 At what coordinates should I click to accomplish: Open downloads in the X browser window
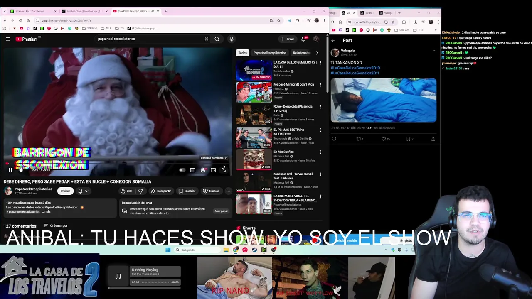[x=415, y=22]
